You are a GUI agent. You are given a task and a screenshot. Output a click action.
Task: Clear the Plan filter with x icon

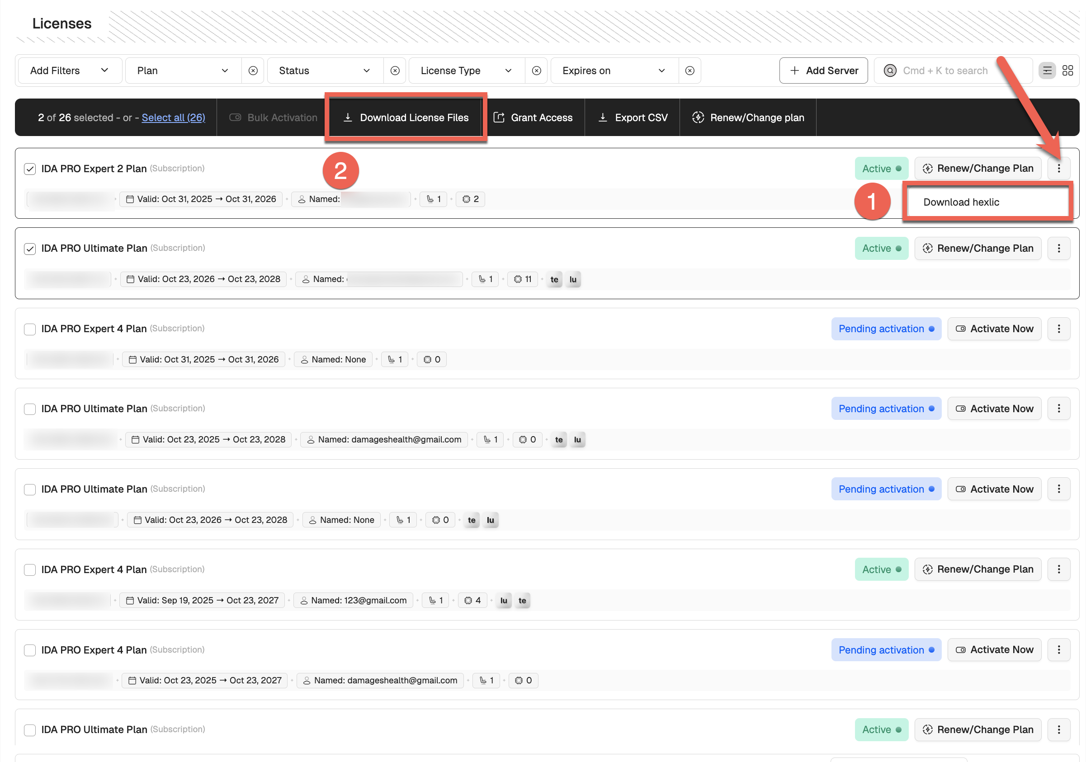coord(253,71)
